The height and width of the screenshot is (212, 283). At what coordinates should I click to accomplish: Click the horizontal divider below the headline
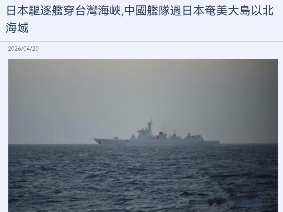coord(141,41)
